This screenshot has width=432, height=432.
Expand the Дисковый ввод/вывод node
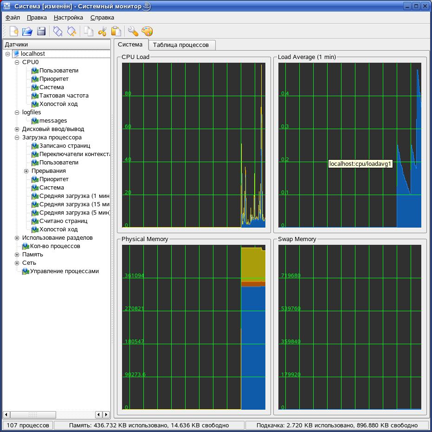(17, 129)
